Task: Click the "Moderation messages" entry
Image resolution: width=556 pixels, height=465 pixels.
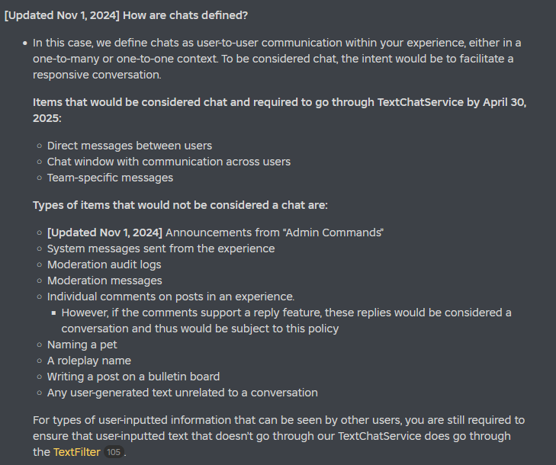Action: pos(104,281)
